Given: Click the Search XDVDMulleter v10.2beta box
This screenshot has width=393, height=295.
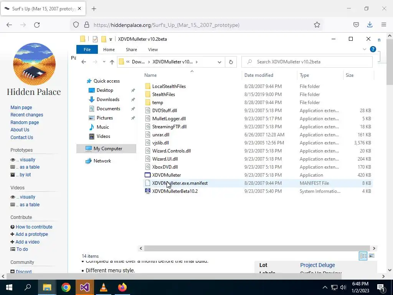Looking at the screenshot, I should (x=307, y=62).
